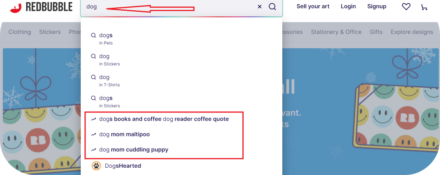Open the Stationery & Office menu

[x=336, y=32]
